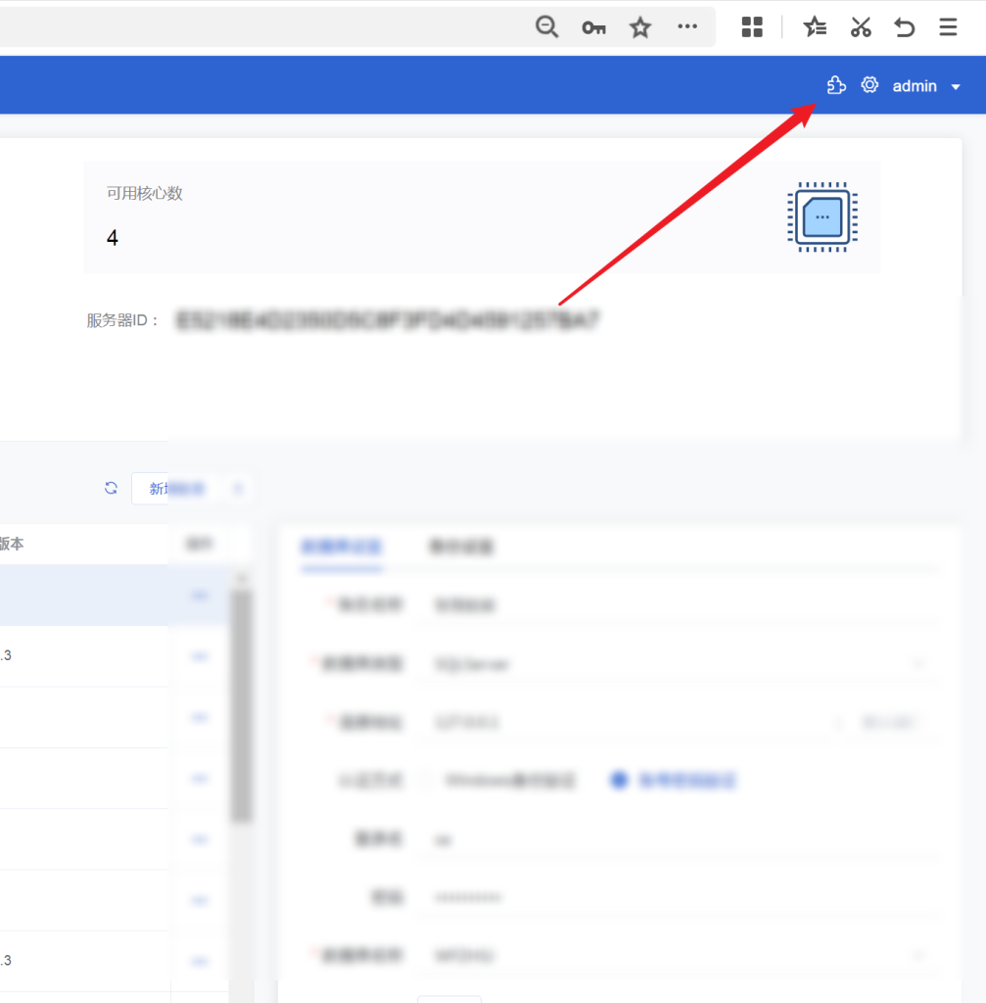The image size is (986, 1003).
Task: Click the 可用核心数 label
Action: pyautogui.click(x=145, y=193)
